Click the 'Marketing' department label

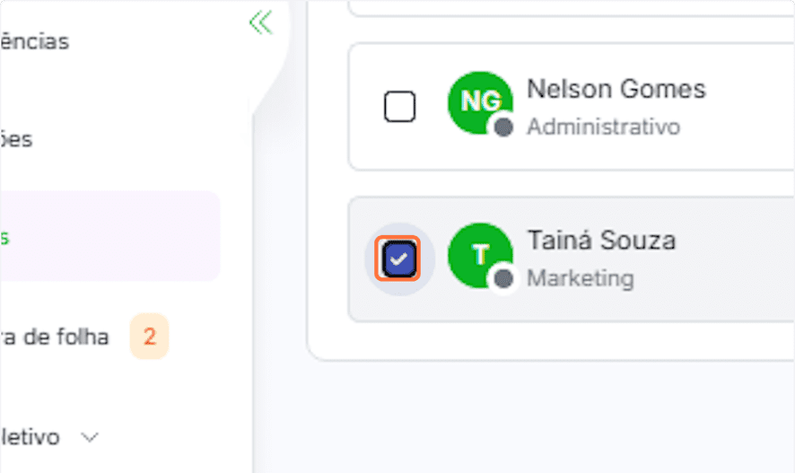[580, 278]
